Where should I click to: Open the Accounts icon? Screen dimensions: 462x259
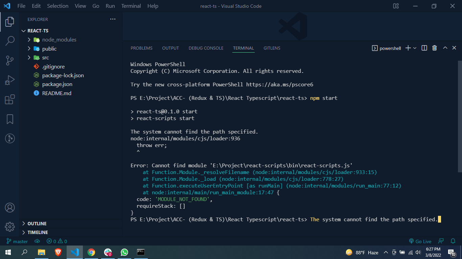pyautogui.click(x=10, y=207)
